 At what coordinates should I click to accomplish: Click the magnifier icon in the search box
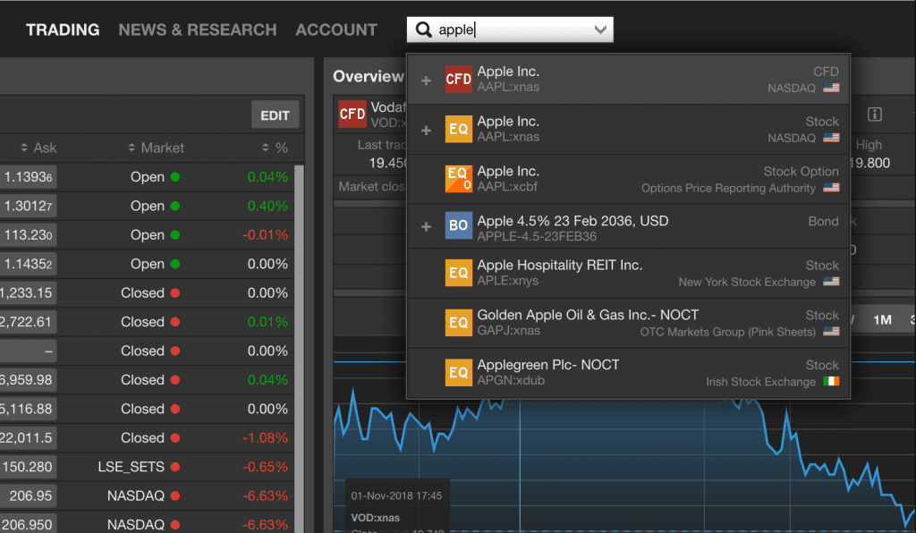tap(424, 30)
